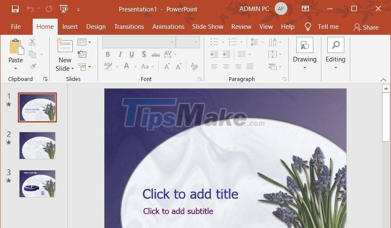The image size is (391, 228).
Task: Click the Bullets list icon
Action: pos(214,42)
